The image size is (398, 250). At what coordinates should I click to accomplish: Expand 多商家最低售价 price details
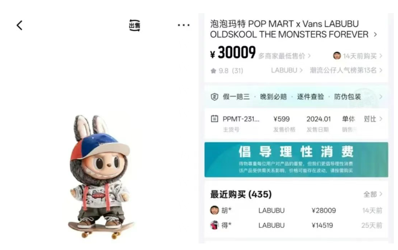pos(284,56)
